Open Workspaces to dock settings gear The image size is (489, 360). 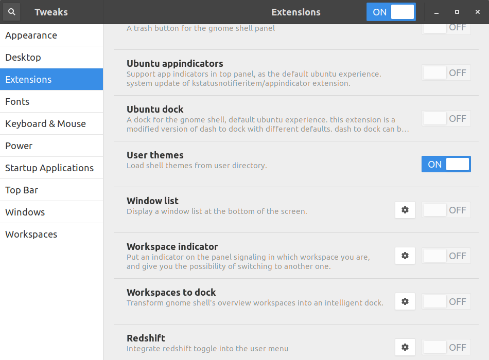point(405,302)
